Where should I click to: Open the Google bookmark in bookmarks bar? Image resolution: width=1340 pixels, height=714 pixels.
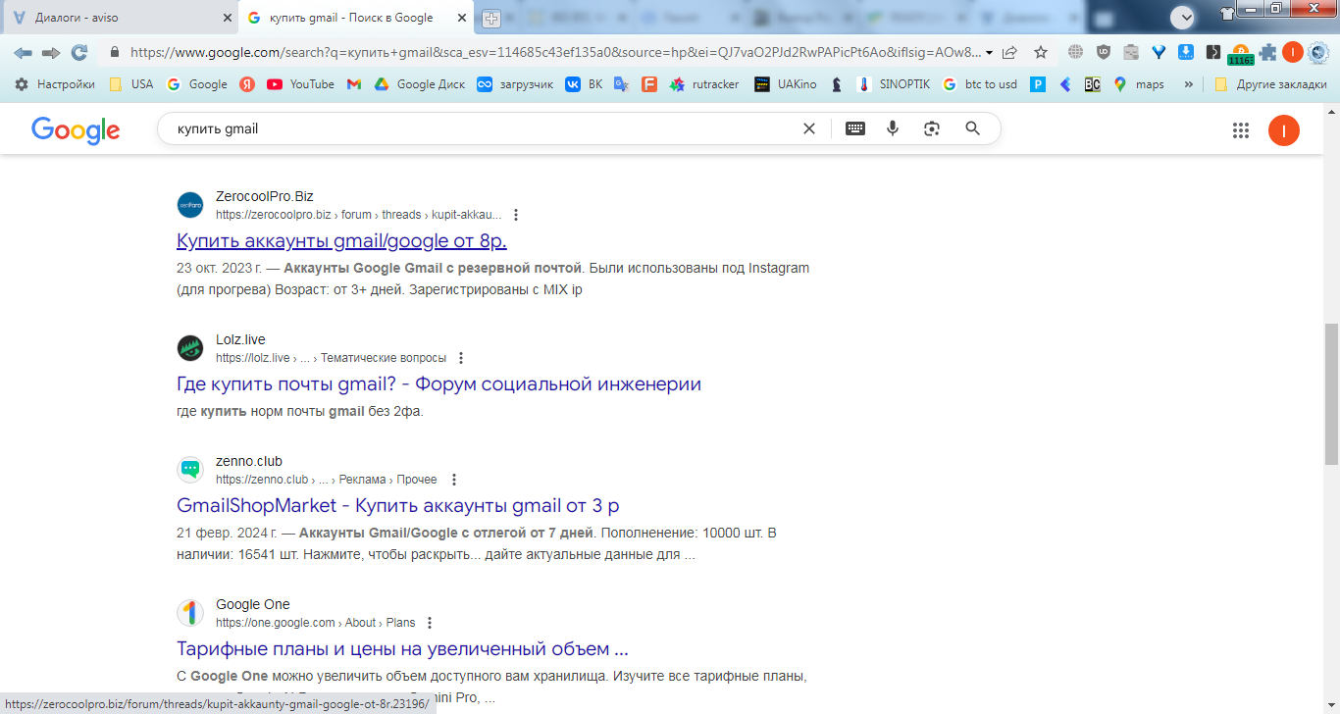click(x=197, y=84)
